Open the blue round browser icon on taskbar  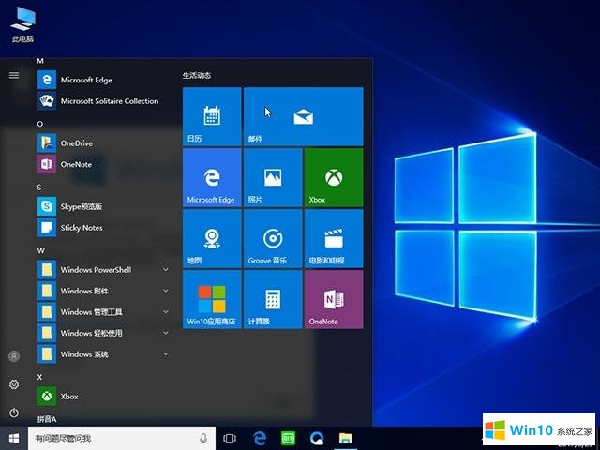pyautogui.click(x=317, y=438)
